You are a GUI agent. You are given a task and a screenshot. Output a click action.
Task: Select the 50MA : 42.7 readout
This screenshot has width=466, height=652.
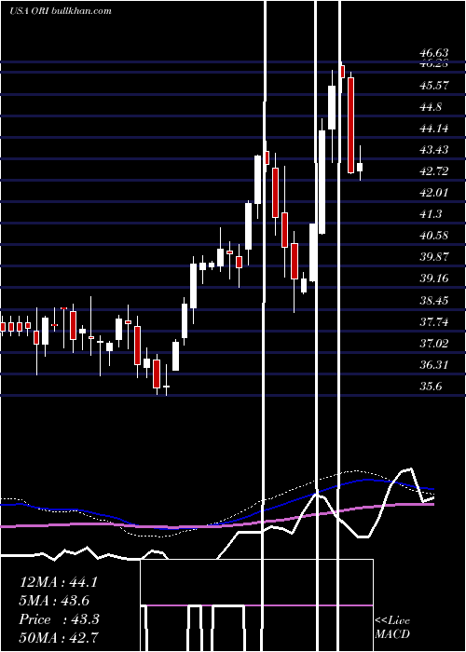(x=59, y=637)
